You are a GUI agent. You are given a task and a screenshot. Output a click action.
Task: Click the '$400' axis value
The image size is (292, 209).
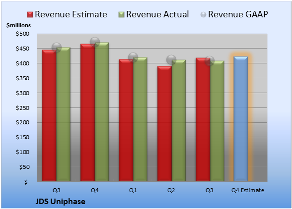(22, 63)
